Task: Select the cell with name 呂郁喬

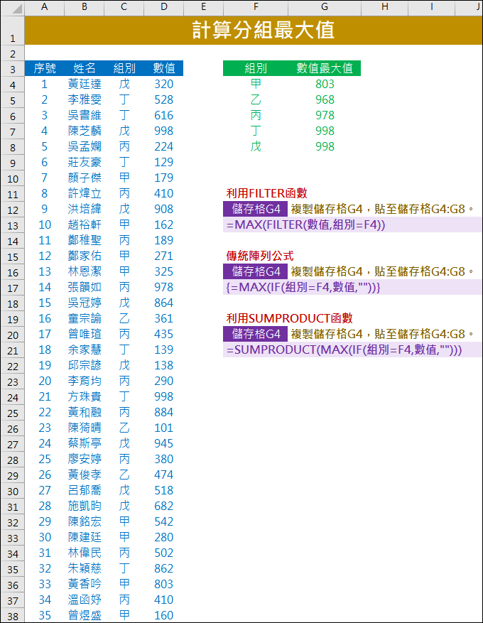Action: click(85, 490)
